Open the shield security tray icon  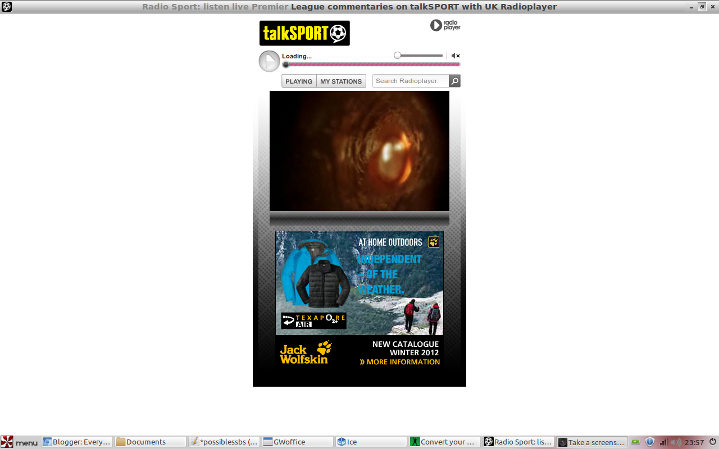(650, 442)
